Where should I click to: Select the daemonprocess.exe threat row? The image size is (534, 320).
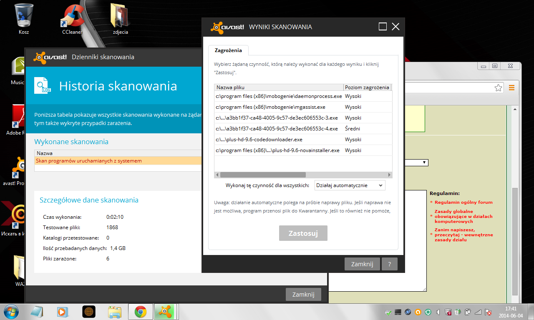click(303, 96)
